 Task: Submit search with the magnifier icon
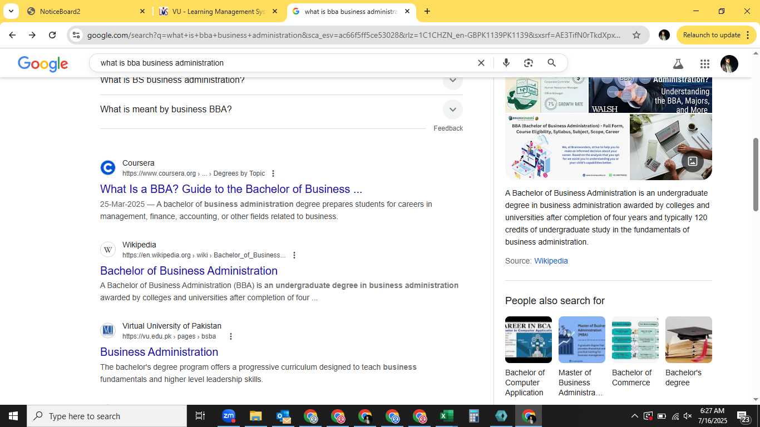pyautogui.click(x=551, y=63)
